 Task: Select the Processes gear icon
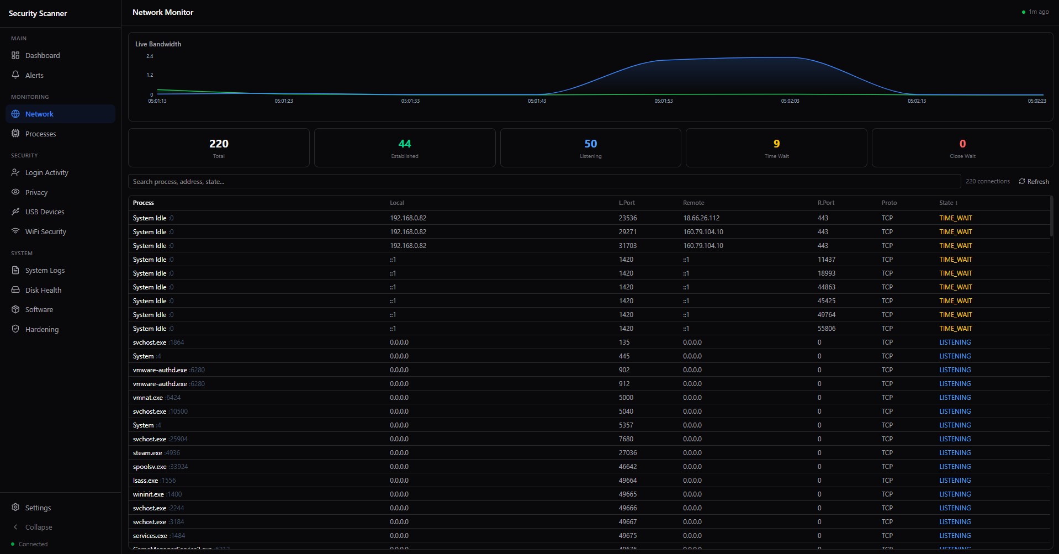[15, 134]
